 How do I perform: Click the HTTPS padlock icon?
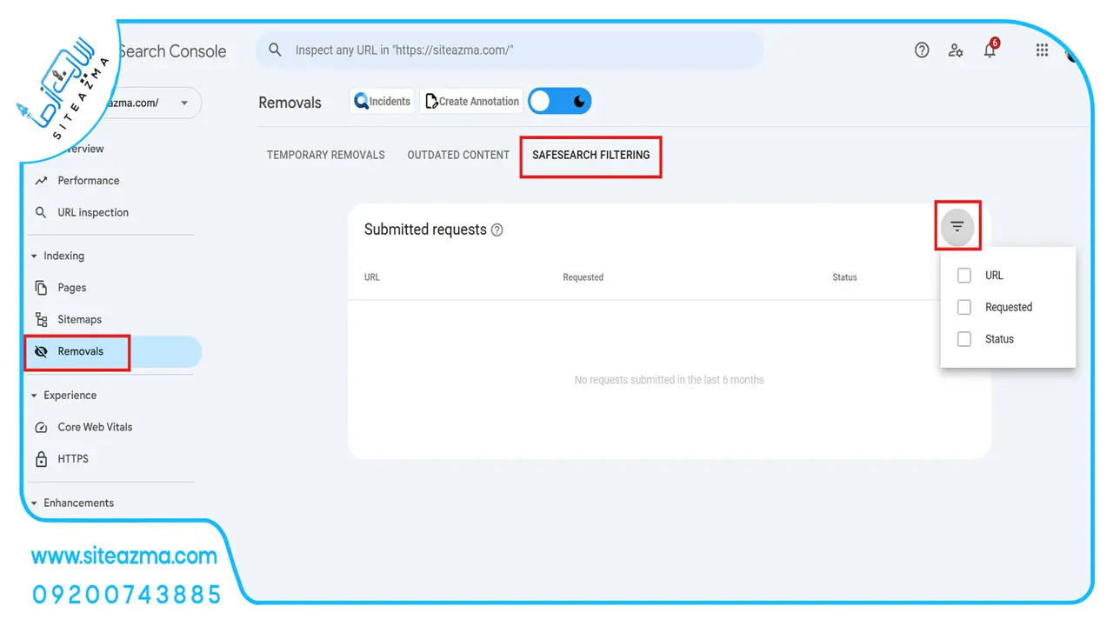tap(41, 459)
